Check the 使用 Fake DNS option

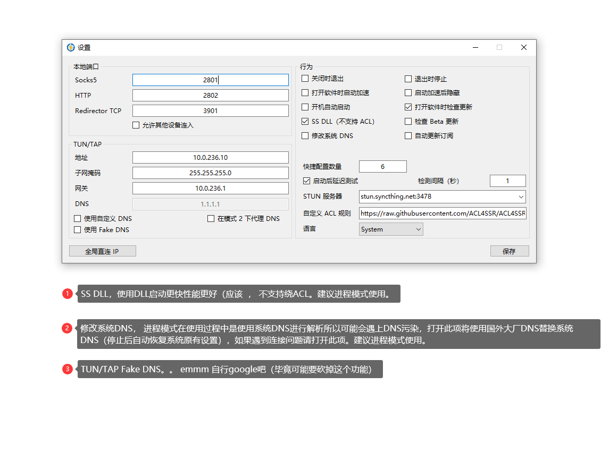[78, 230]
